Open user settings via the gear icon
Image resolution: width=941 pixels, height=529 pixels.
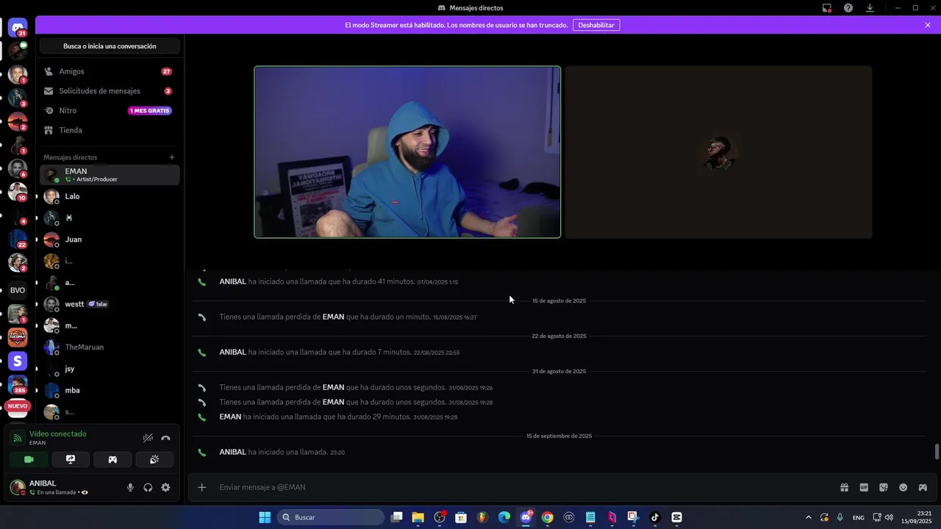click(165, 487)
